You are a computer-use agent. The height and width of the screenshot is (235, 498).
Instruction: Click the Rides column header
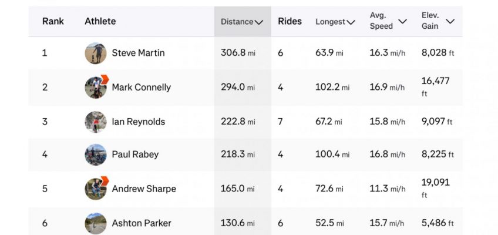(290, 21)
